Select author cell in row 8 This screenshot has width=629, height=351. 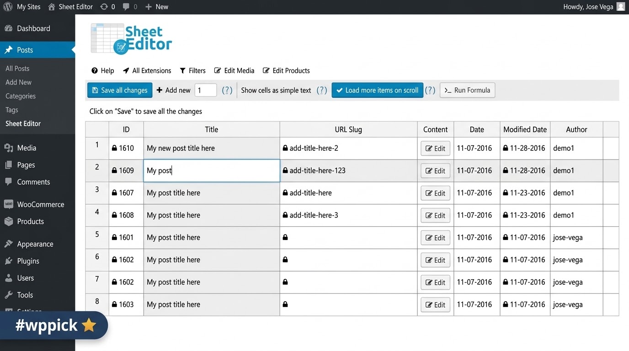(576, 304)
